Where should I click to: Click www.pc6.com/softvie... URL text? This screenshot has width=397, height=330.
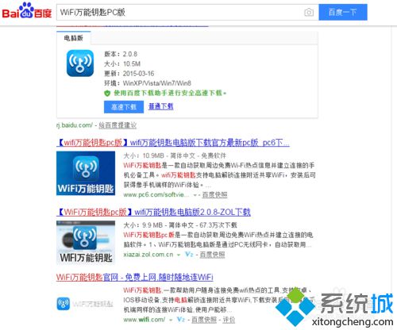(156, 195)
